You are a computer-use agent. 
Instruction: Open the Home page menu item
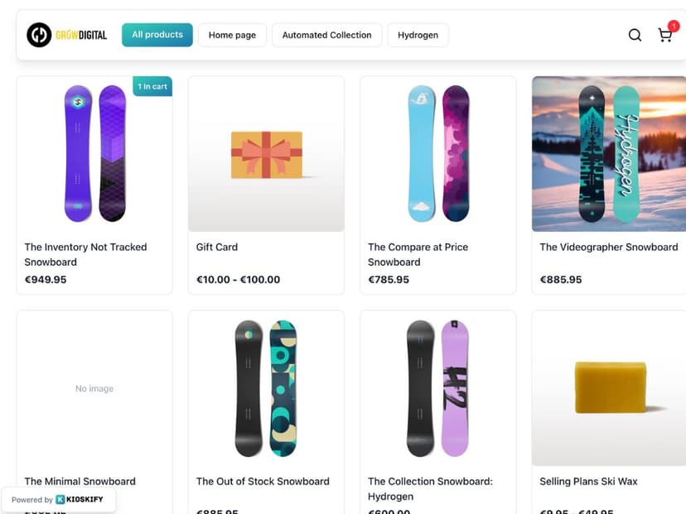pos(232,35)
